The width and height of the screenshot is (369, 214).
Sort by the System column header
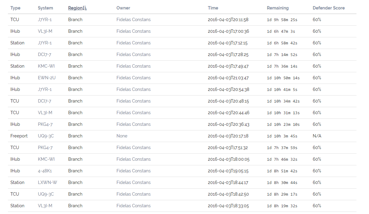click(45, 8)
